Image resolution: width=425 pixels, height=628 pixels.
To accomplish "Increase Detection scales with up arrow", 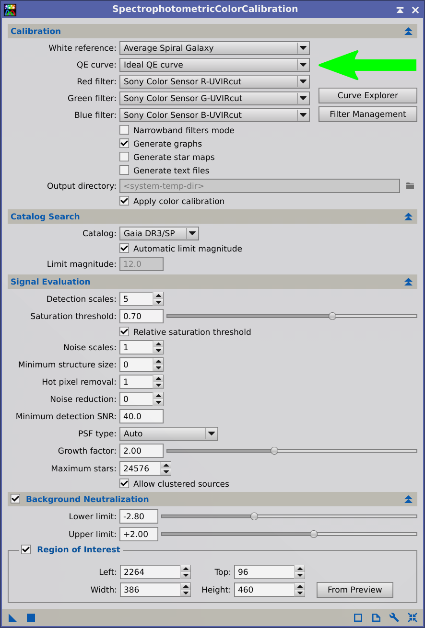I will point(158,296).
